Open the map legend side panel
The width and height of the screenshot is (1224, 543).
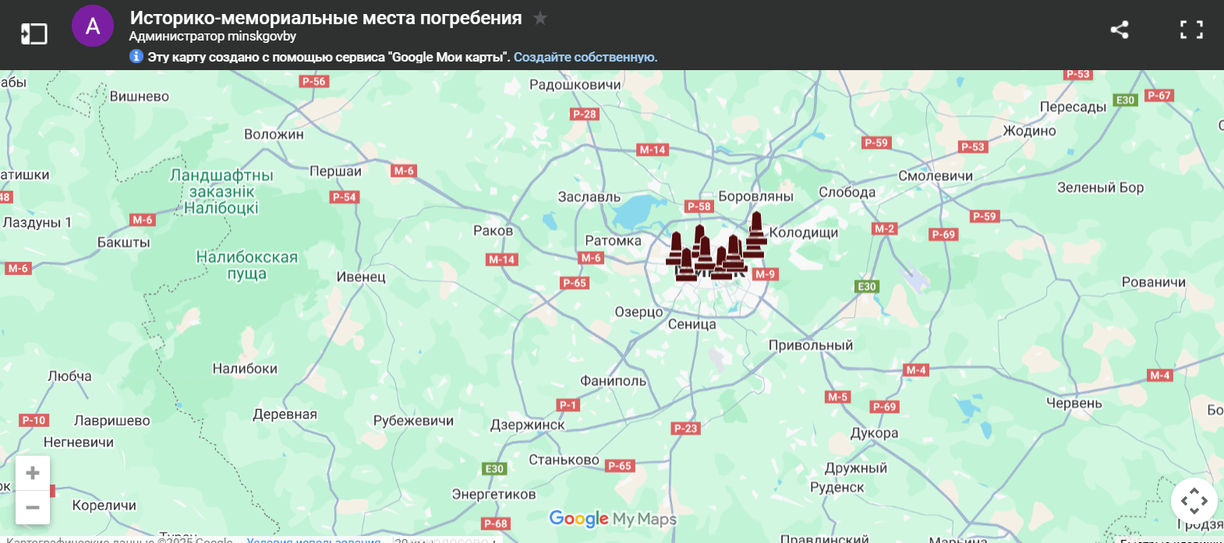pos(34,33)
